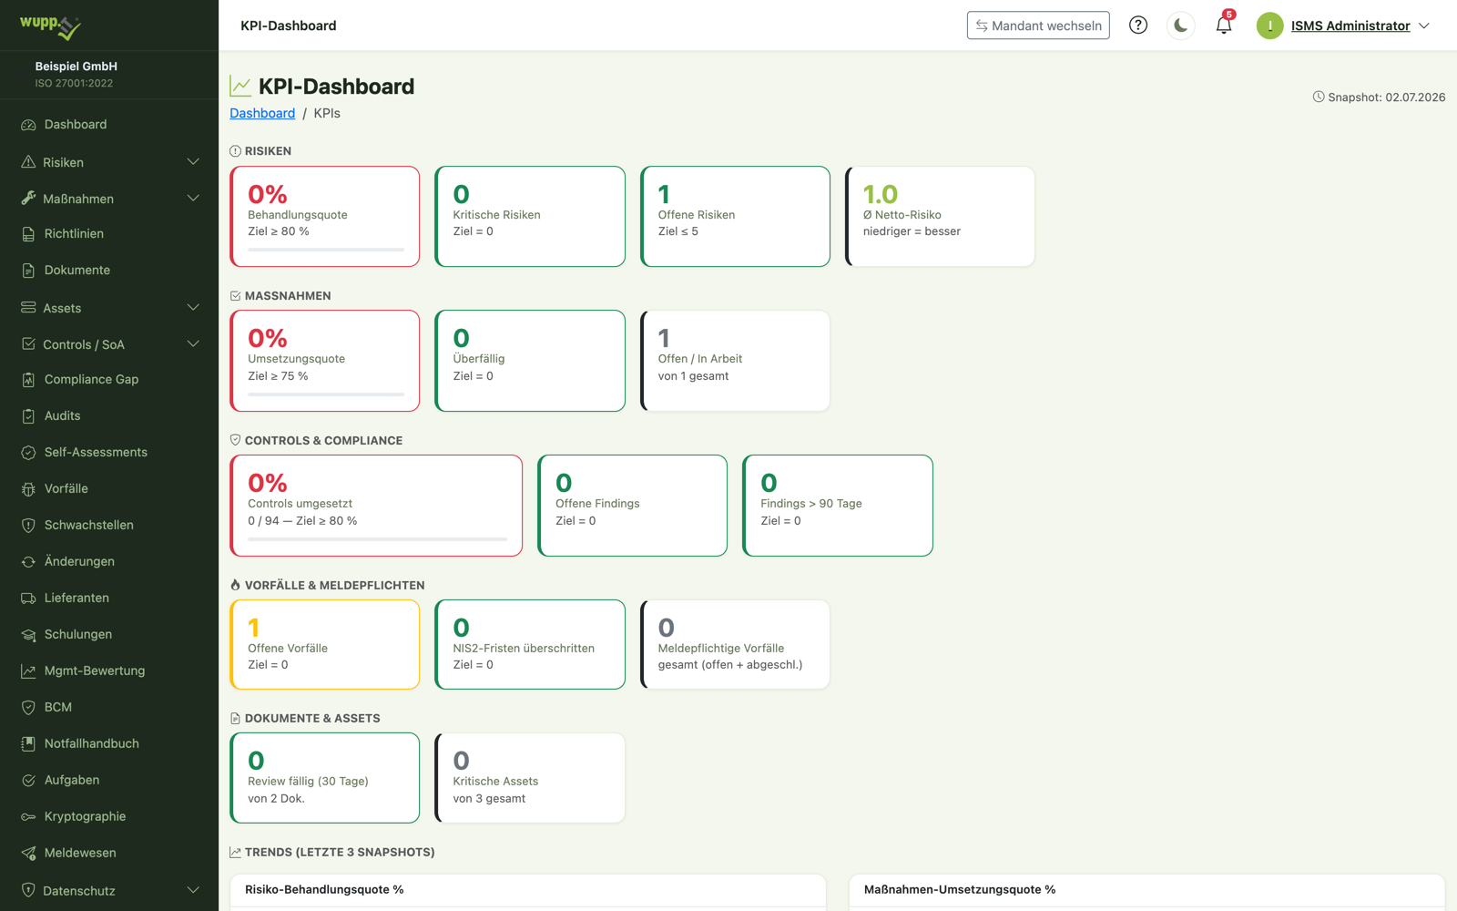Click the Änderungen cycle icon

point(28,562)
